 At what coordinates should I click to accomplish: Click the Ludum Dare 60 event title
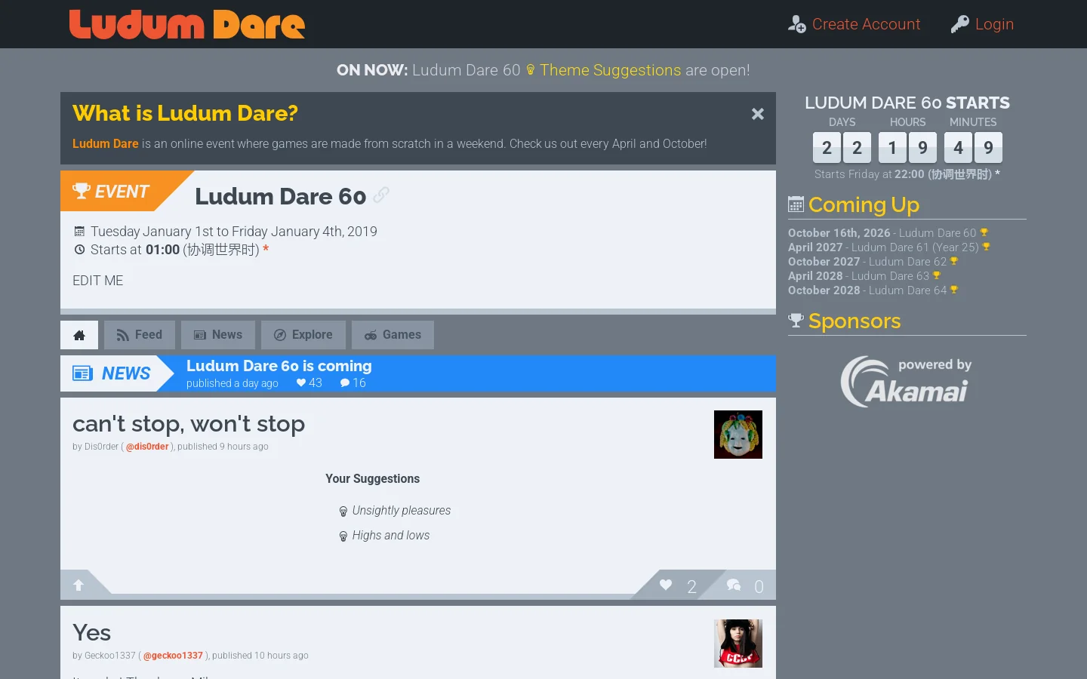(x=281, y=196)
